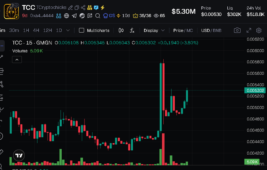This screenshot has height=170, width=267.
Task: Click the Binance 10d badge
Action: pos(123,16)
